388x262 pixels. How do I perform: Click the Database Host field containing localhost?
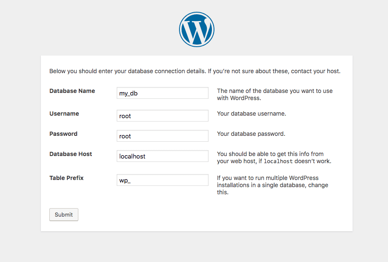point(162,156)
